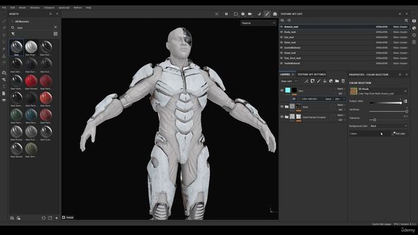Click the viewport camera settings icon
Screen dimensions: 418x235
click(250, 14)
